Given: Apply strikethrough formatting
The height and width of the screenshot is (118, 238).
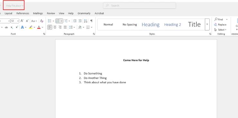Looking at the screenshot, I should pos(6,27).
